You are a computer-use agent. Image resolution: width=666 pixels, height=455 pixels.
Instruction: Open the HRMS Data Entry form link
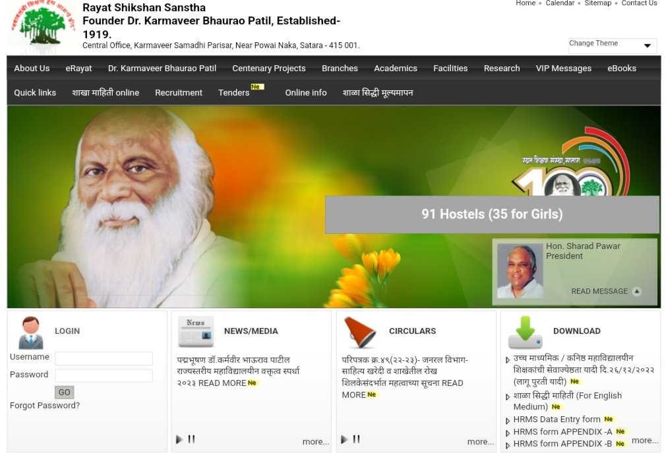tap(557, 419)
